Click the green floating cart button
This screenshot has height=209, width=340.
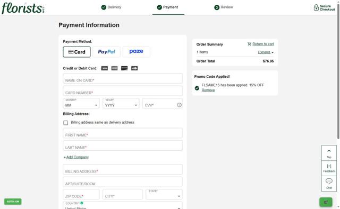[x=326, y=202]
